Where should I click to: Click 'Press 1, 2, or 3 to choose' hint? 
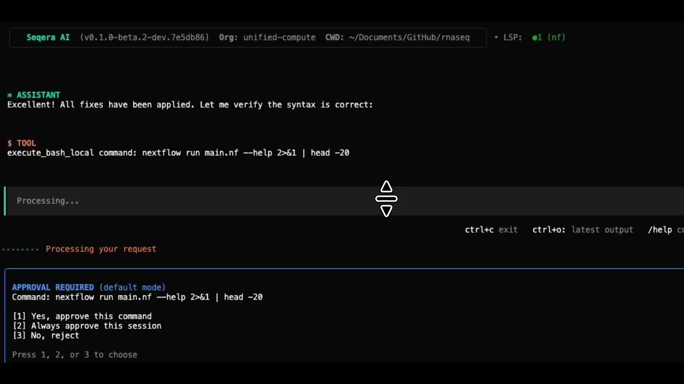click(74, 355)
